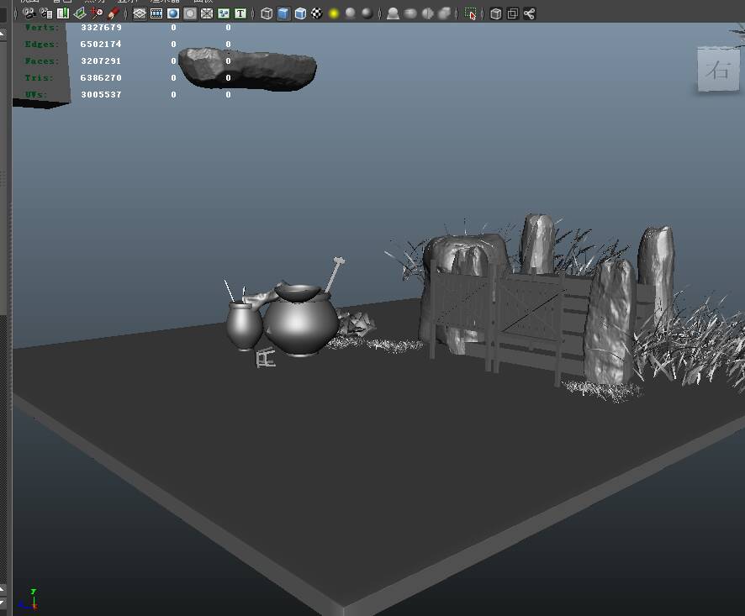The width and height of the screenshot is (745, 616).
Task: Click the Verts: HUD label
Action: pos(42,28)
